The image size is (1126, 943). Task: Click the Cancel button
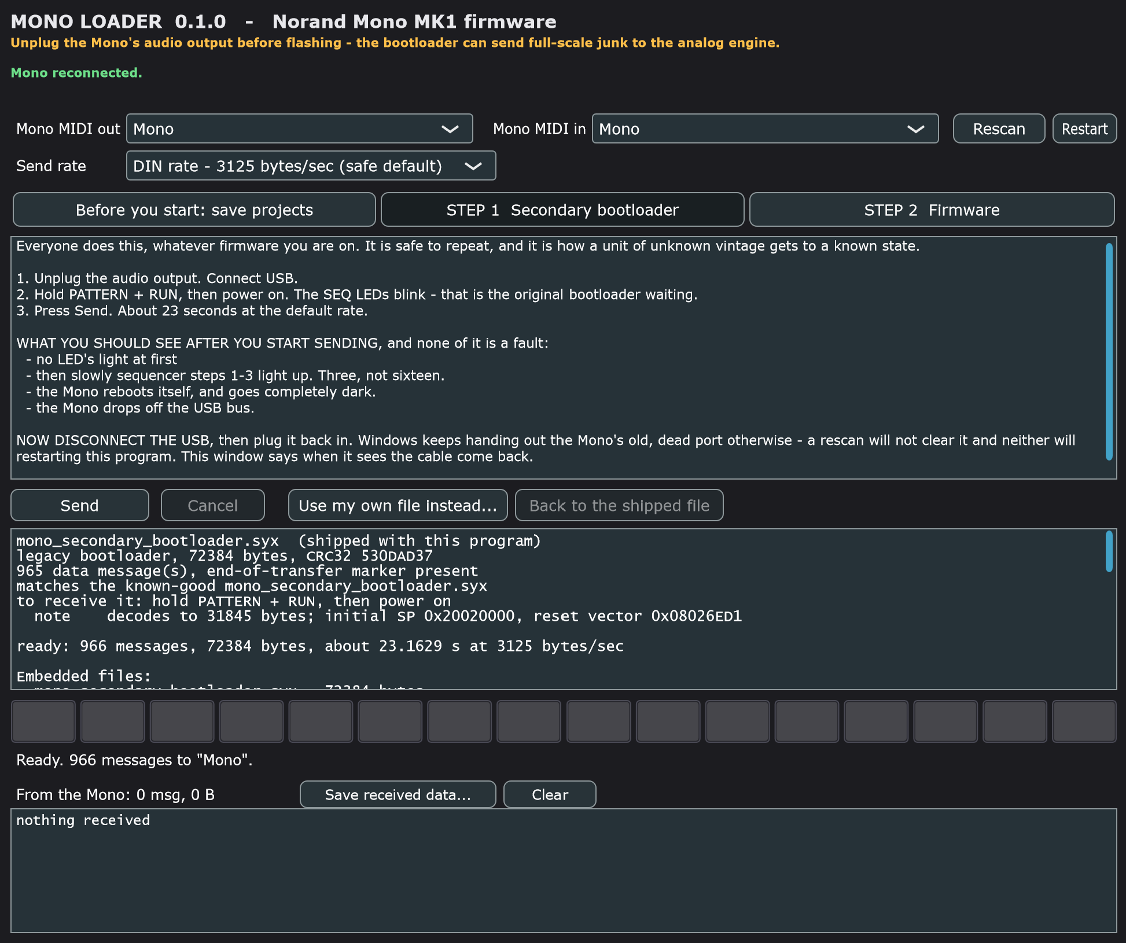[213, 505]
